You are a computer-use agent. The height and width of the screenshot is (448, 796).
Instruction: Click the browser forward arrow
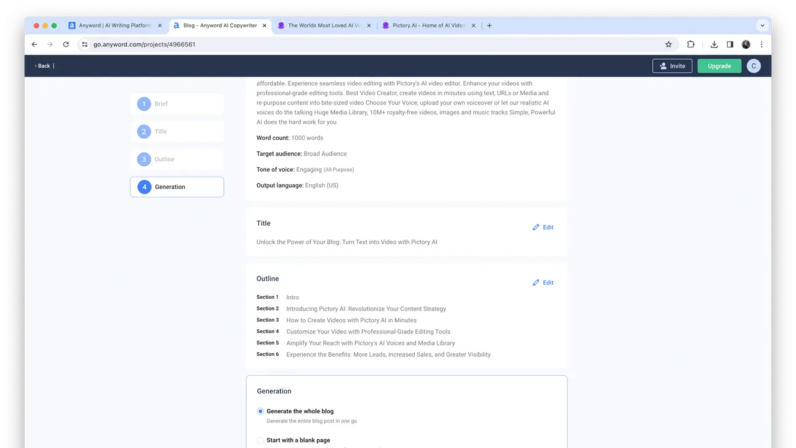pyautogui.click(x=50, y=44)
